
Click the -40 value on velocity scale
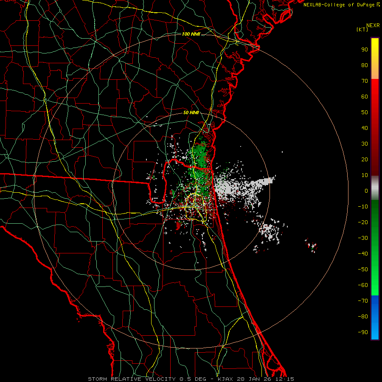[x=363, y=254]
